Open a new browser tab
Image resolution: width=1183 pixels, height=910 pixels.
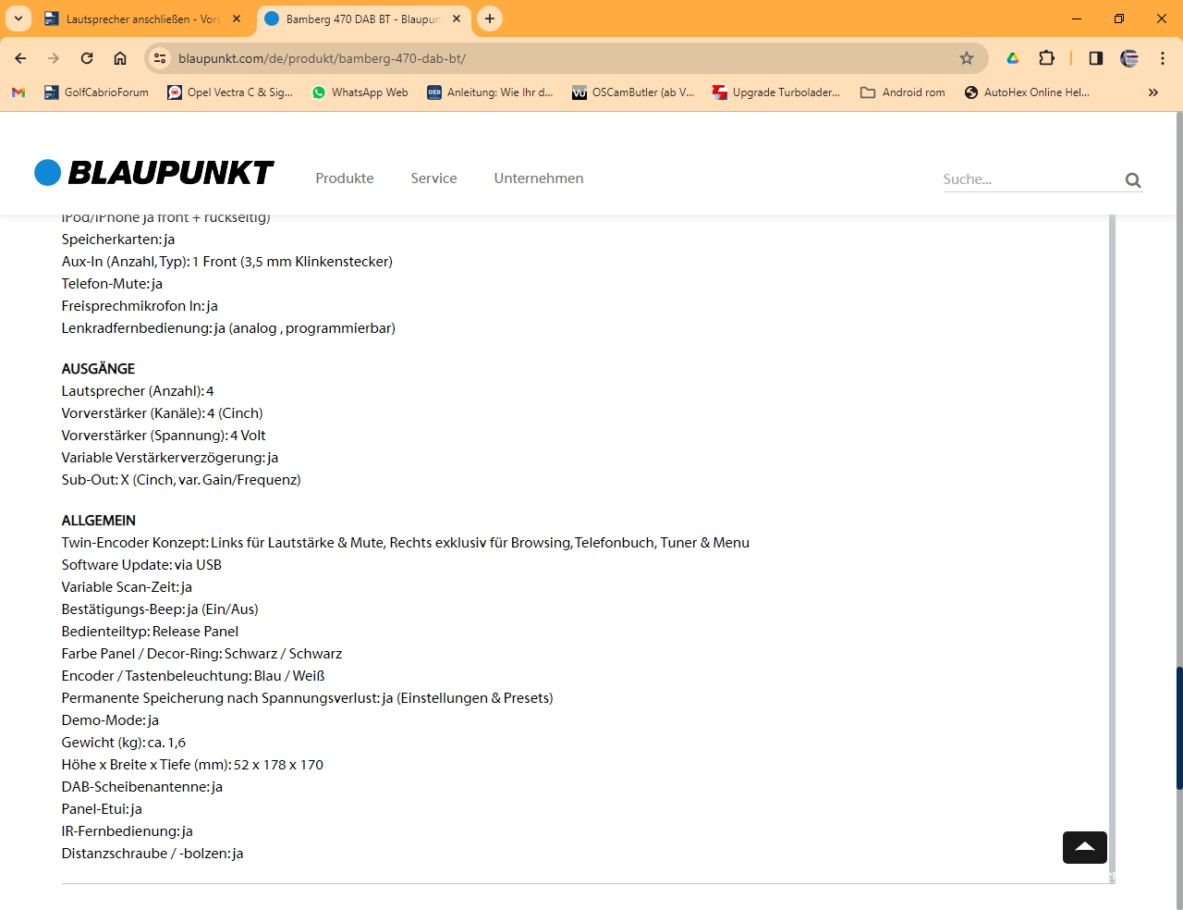point(490,18)
